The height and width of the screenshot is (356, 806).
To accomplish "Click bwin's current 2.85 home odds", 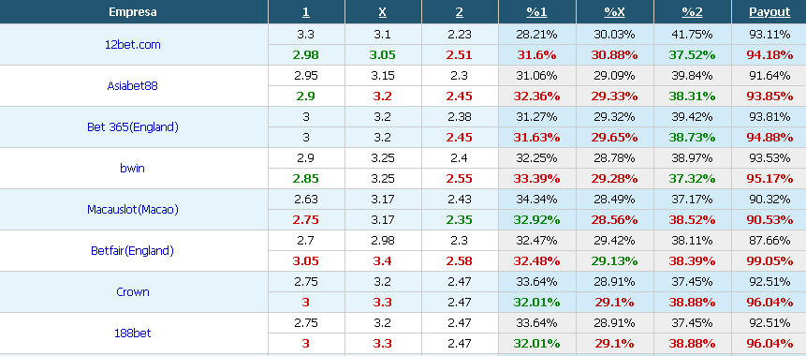I will [306, 179].
